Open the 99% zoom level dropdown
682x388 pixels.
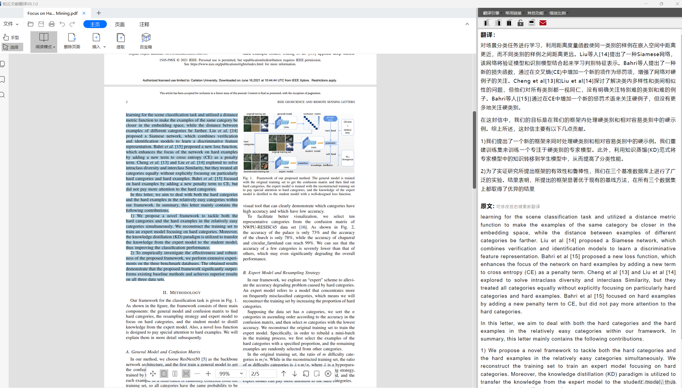[x=241, y=374]
